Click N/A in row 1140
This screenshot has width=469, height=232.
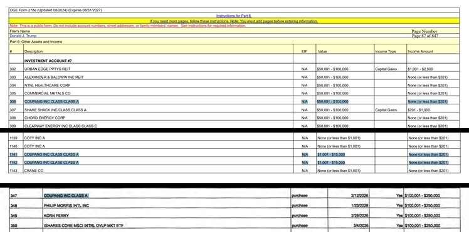[305, 146]
